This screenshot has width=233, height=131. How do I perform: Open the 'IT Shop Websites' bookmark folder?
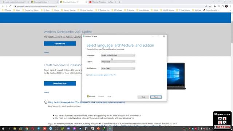183,10
